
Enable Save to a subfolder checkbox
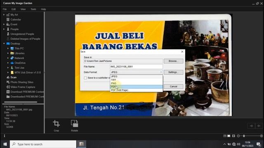[85, 78]
